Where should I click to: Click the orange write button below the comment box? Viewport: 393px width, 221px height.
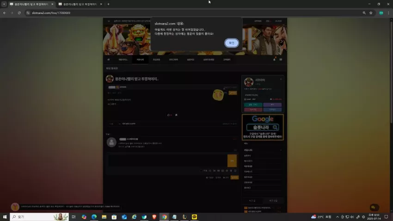(234, 178)
